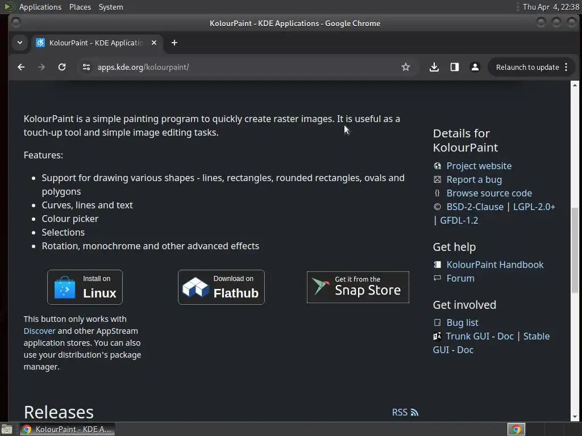Image resolution: width=582 pixels, height=436 pixels.
Task: Open the Trunk GUI link
Action: coord(467,336)
